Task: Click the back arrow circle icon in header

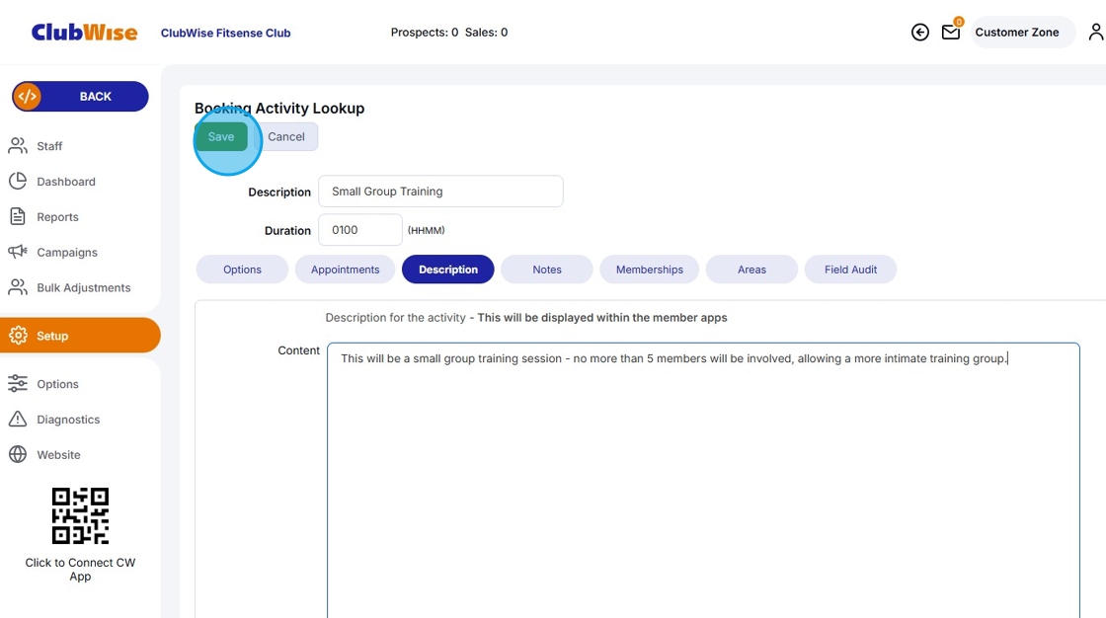Action: coord(919,33)
